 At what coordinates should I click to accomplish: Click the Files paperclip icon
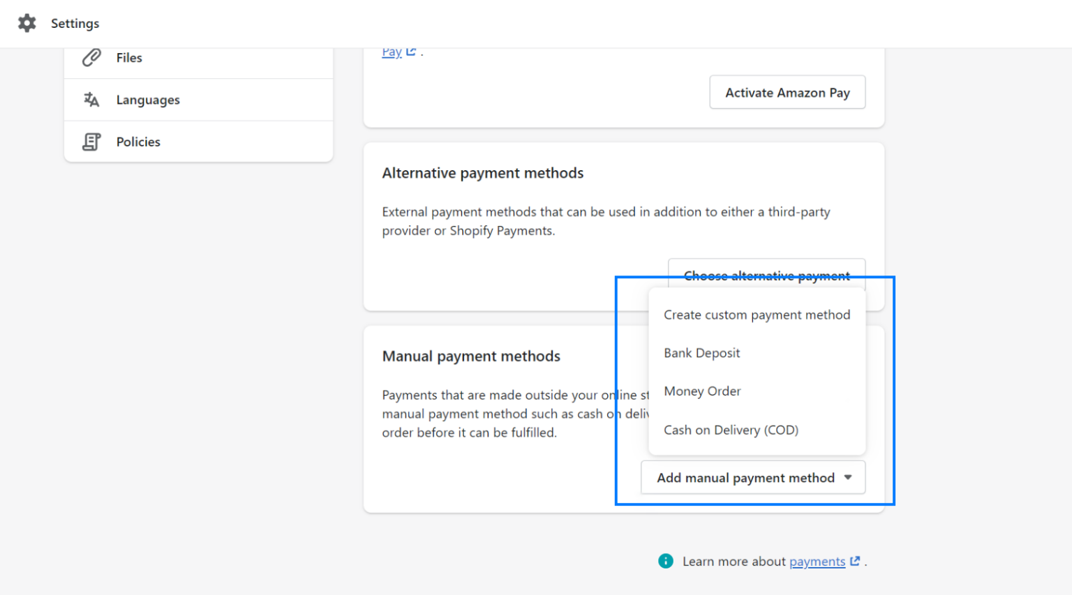click(91, 57)
